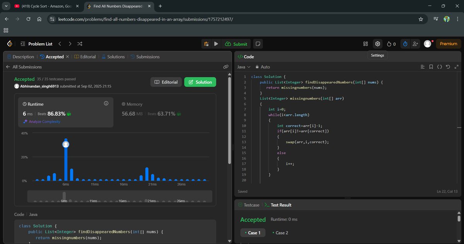
Task: Close the Accepted tab
Action: tap(67, 56)
